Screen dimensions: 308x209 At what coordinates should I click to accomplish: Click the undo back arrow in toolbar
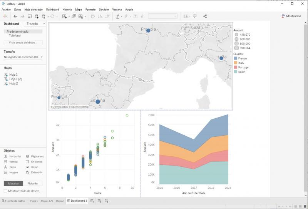click(x=15, y=17)
